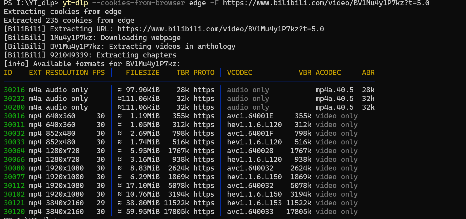The image size is (466, 219).
Task: Click file size 59.95MiB
Action: [x=143, y=212]
